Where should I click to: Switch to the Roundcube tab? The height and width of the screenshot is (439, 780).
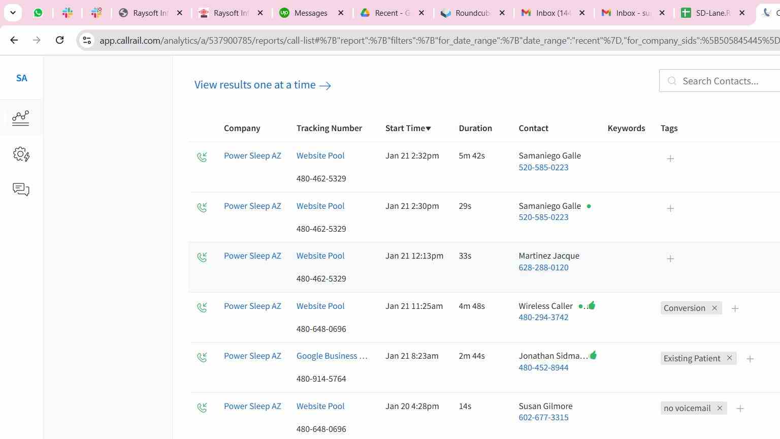coord(473,13)
